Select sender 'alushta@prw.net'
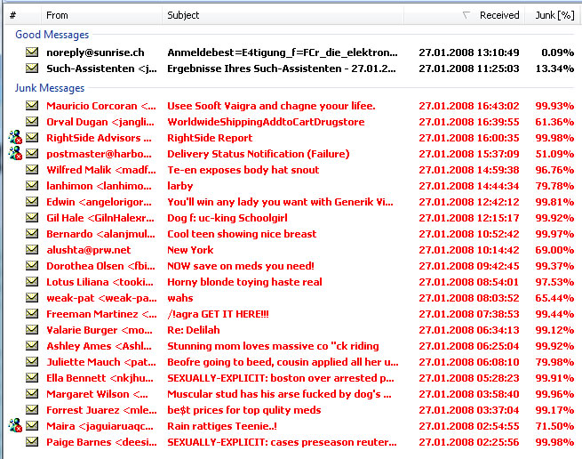The width and height of the screenshot is (582, 459). [88, 250]
